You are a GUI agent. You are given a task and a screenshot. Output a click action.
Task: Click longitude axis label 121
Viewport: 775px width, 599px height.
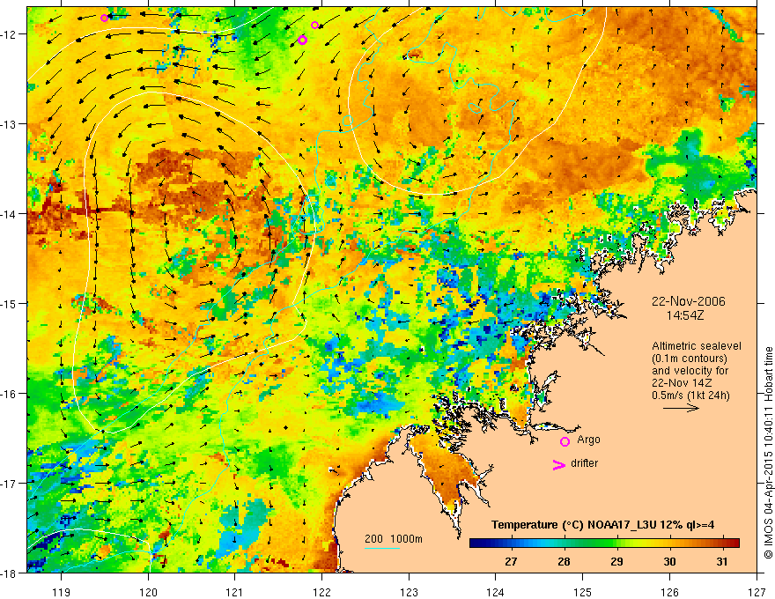click(x=235, y=593)
